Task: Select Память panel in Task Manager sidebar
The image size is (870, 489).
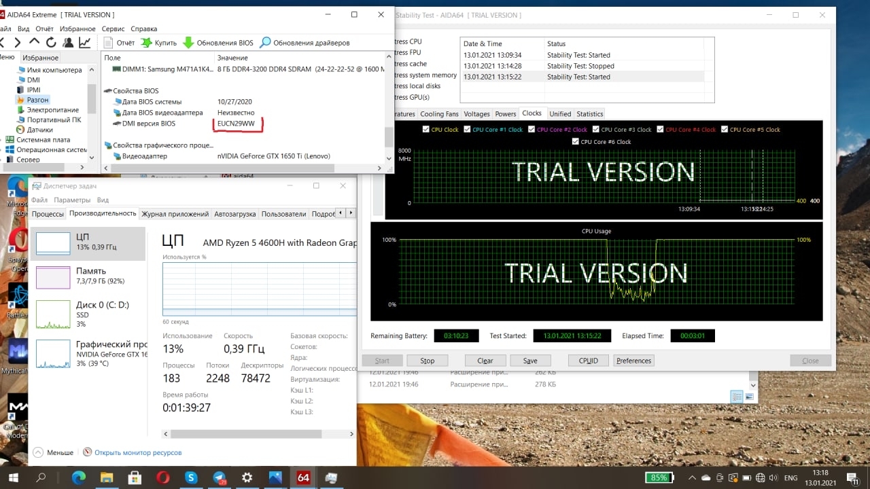Action: [x=88, y=278]
